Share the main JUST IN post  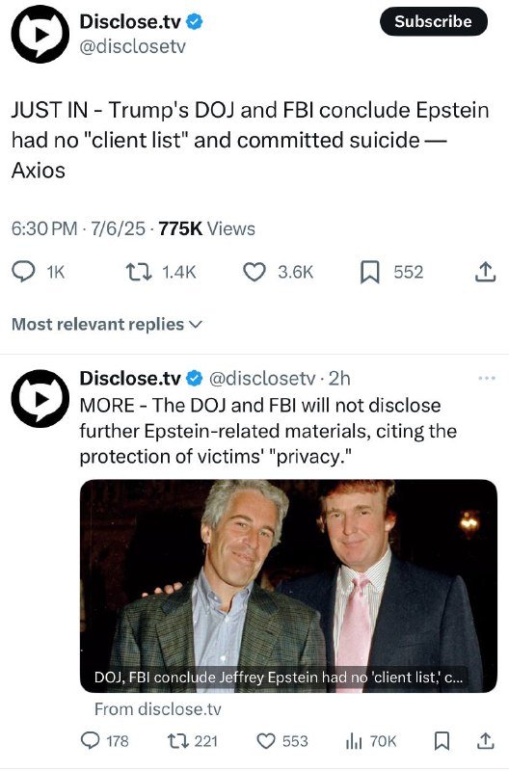[485, 272]
